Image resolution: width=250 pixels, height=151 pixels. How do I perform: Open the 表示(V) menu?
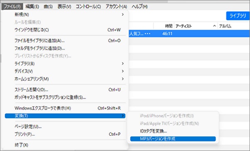point(64,7)
